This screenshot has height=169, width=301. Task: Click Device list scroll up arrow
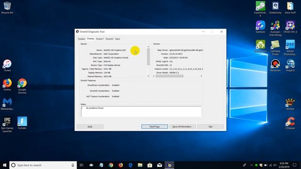pyautogui.click(x=148, y=47)
